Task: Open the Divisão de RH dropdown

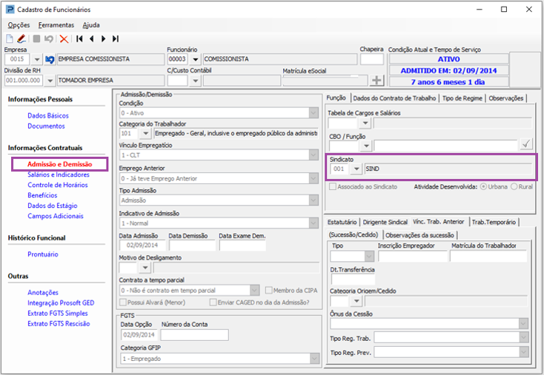Action: [50, 81]
